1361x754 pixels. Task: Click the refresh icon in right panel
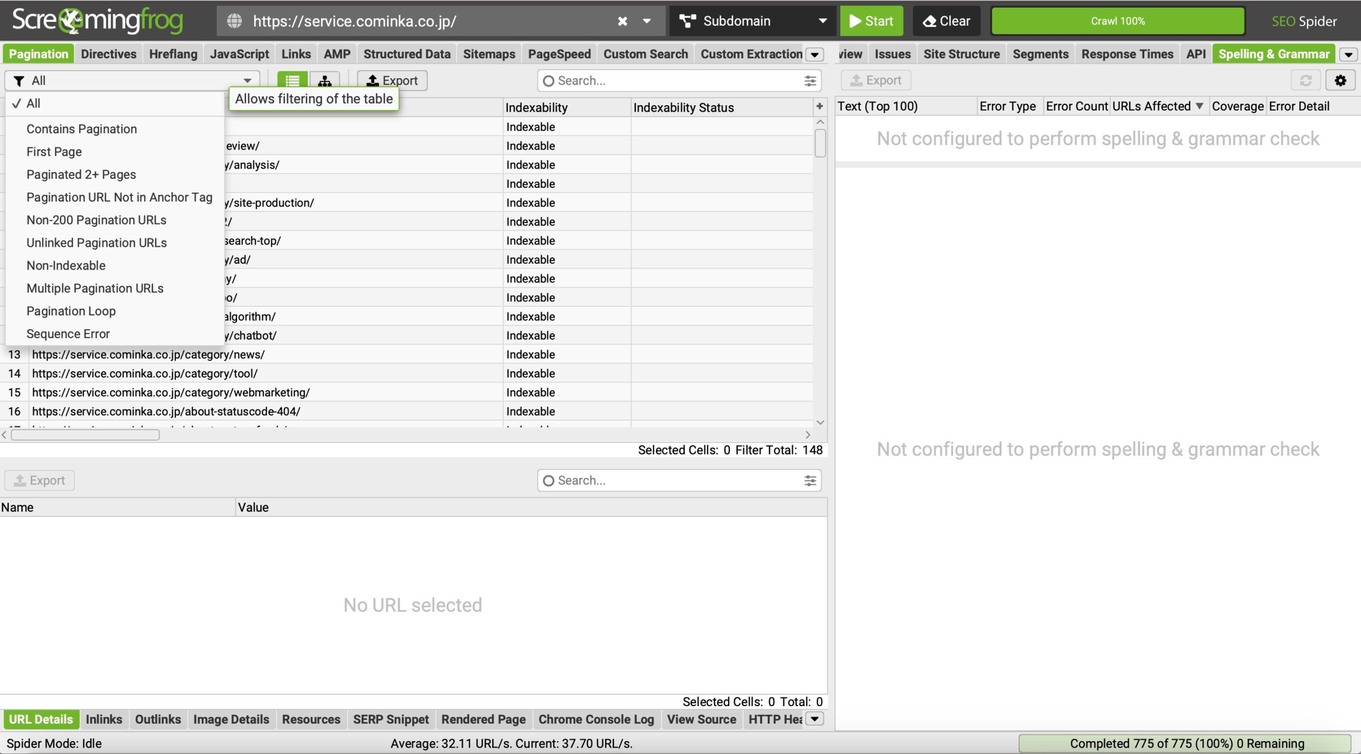tap(1306, 80)
